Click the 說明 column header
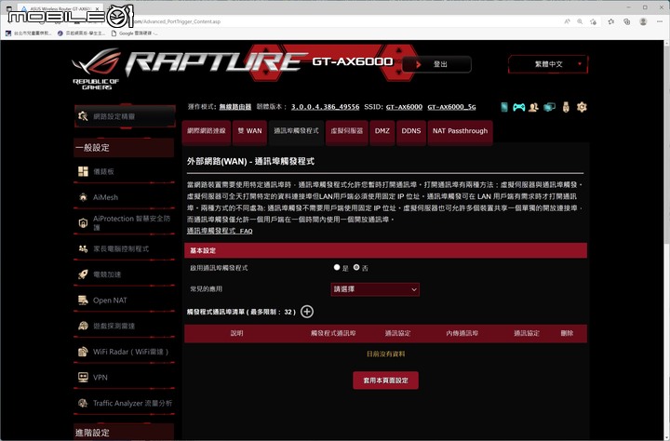Image resolution: width=670 pixels, height=441 pixels. (x=236, y=333)
